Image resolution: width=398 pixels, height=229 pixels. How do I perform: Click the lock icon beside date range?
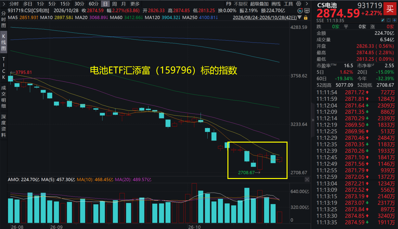click(x=306, y=18)
